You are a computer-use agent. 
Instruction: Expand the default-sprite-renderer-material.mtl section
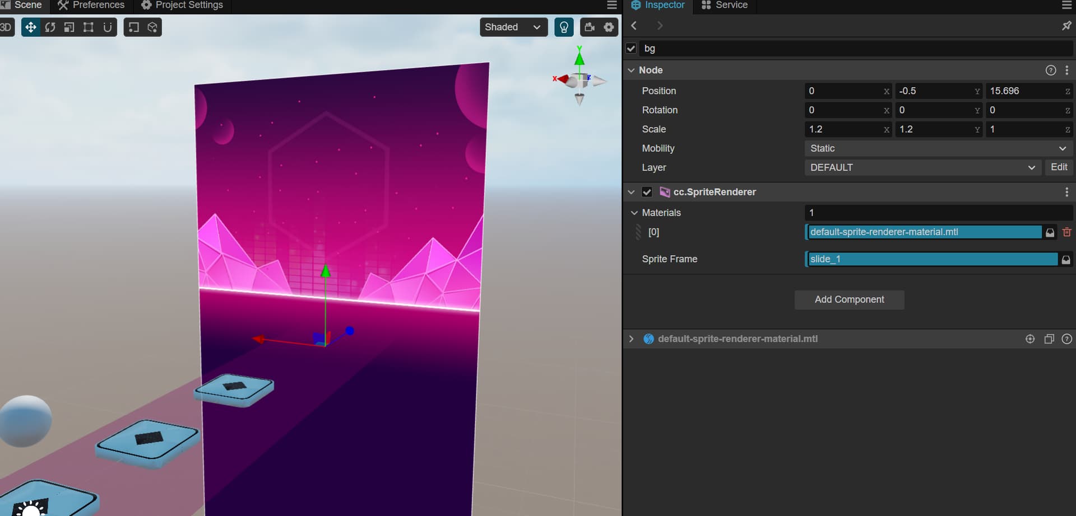point(632,339)
